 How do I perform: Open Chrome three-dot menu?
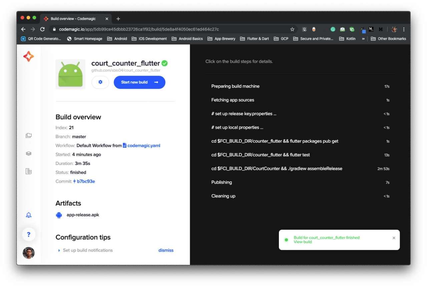[x=404, y=29]
